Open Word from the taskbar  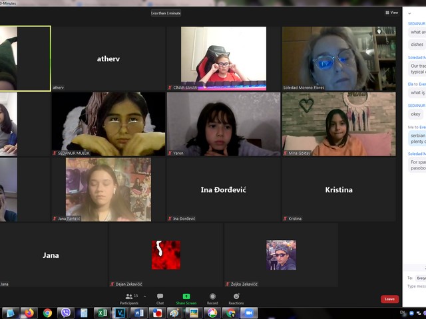tap(139, 313)
